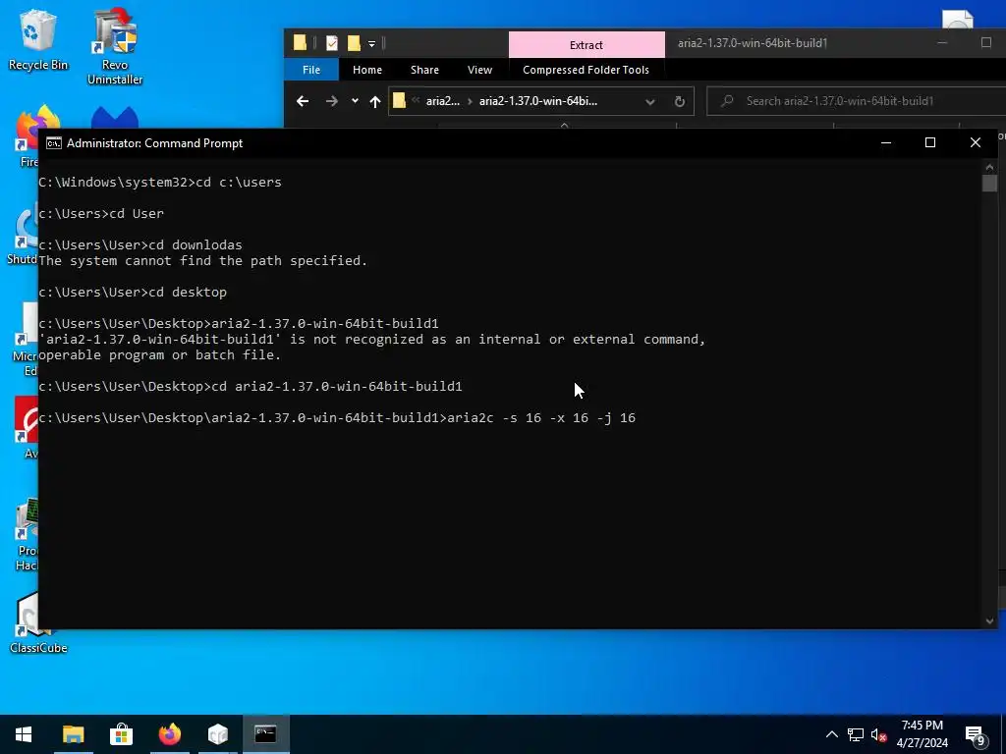The width and height of the screenshot is (1006, 754).
Task: Minimize the Explorer window
Action: (x=942, y=43)
